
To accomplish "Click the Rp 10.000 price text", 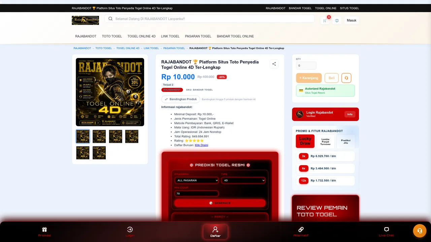I will (178, 77).
